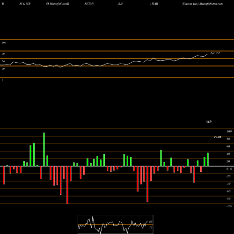
Task: Click the 61.11 RSI value label
Action: [x=215, y=53]
